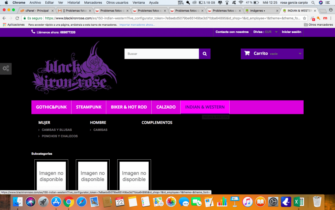Open the App Store dock icon
Screen dimensions: 335x210
click(56, 202)
